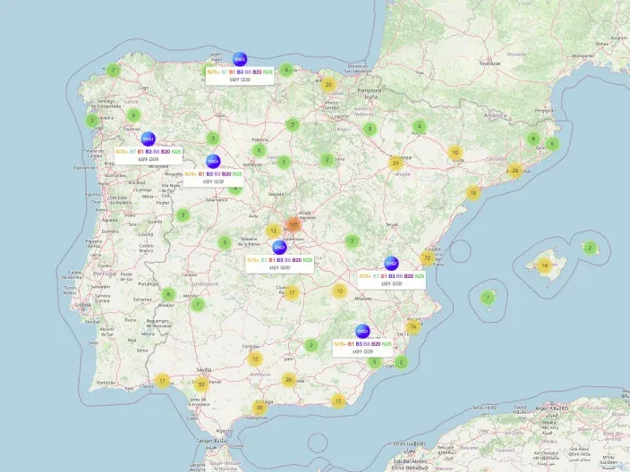Click the 7 cluster on Ibiza

tap(488, 298)
